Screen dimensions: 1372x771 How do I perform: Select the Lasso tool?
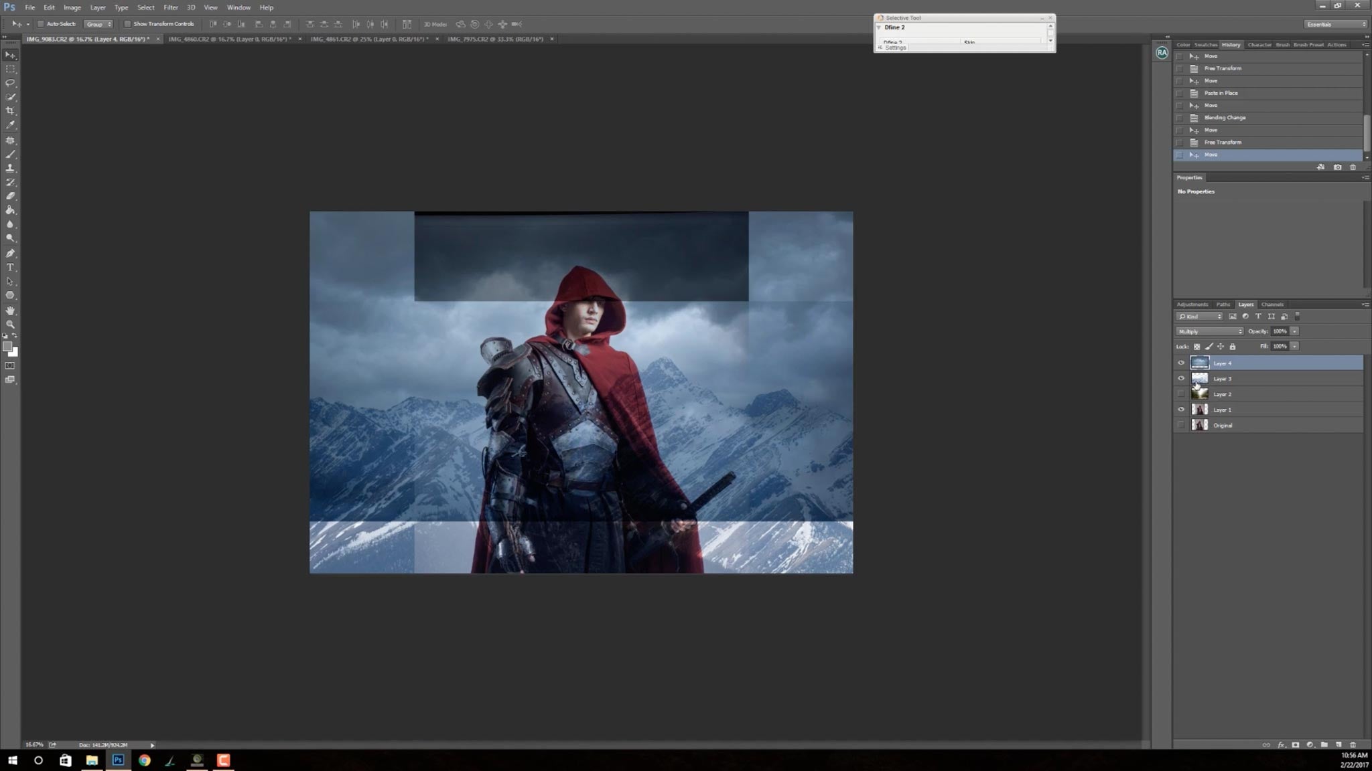[11, 83]
